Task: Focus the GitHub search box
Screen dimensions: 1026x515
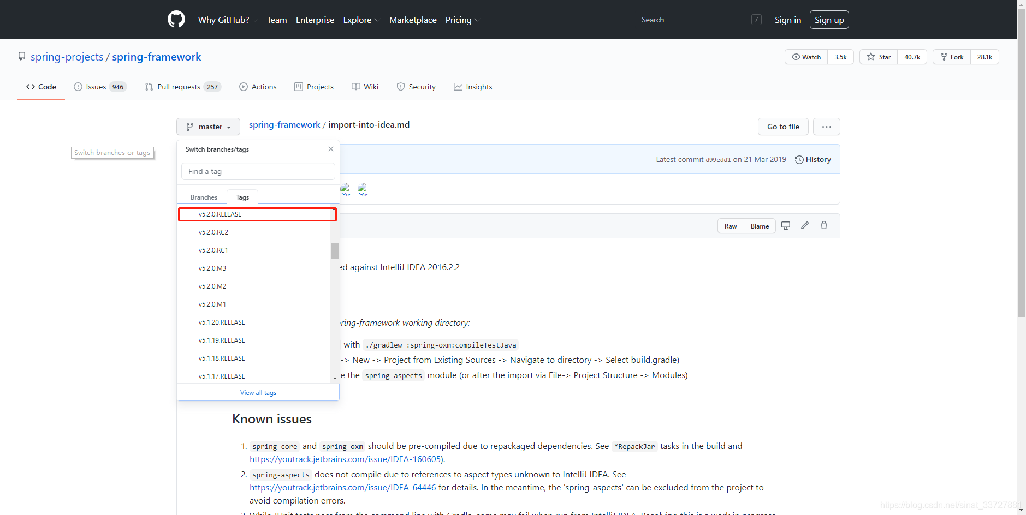Action: pyautogui.click(x=701, y=20)
